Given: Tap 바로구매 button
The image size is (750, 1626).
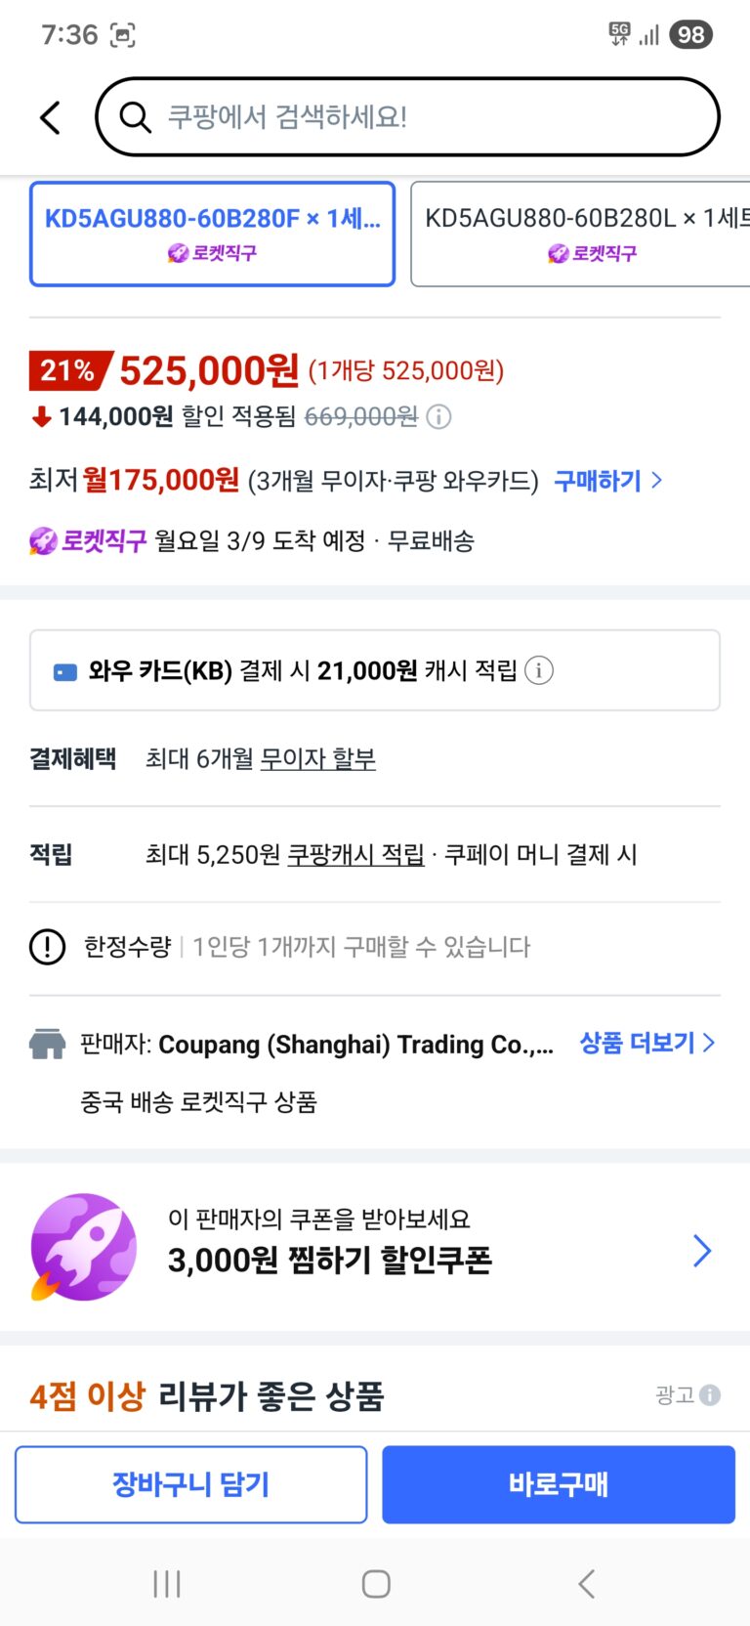Looking at the screenshot, I should (558, 1484).
